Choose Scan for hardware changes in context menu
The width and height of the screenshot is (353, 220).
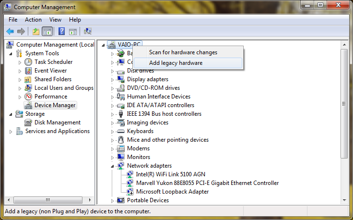(188, 52)
